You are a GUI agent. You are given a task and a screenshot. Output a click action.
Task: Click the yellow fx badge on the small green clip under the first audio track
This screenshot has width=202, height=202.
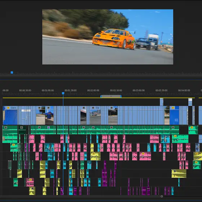tap(14, 145)
